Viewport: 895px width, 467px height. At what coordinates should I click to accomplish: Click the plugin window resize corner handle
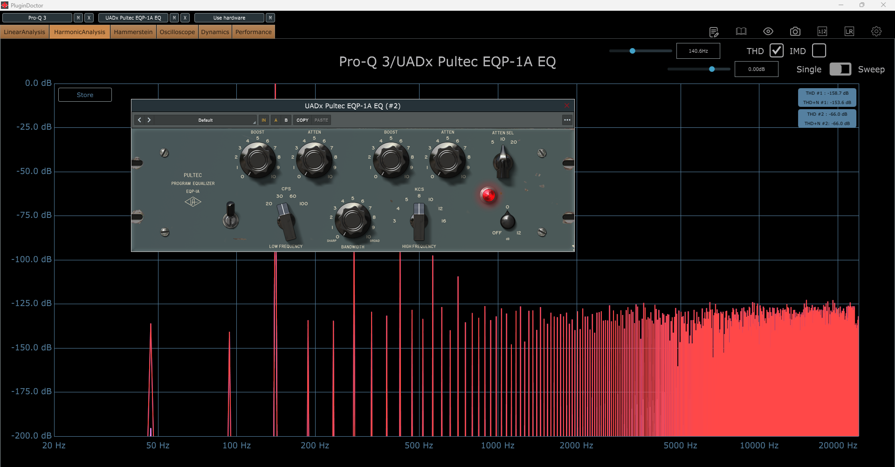(572, 248)
